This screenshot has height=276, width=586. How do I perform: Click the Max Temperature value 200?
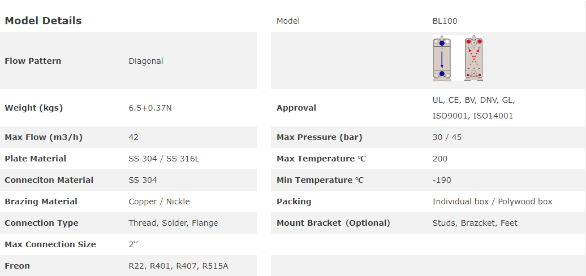point(439,159)
